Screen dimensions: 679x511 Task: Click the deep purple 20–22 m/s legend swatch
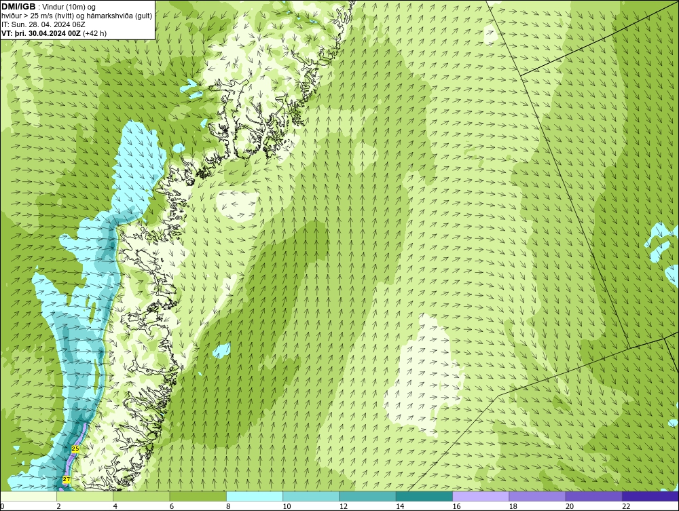click(594, 496)
